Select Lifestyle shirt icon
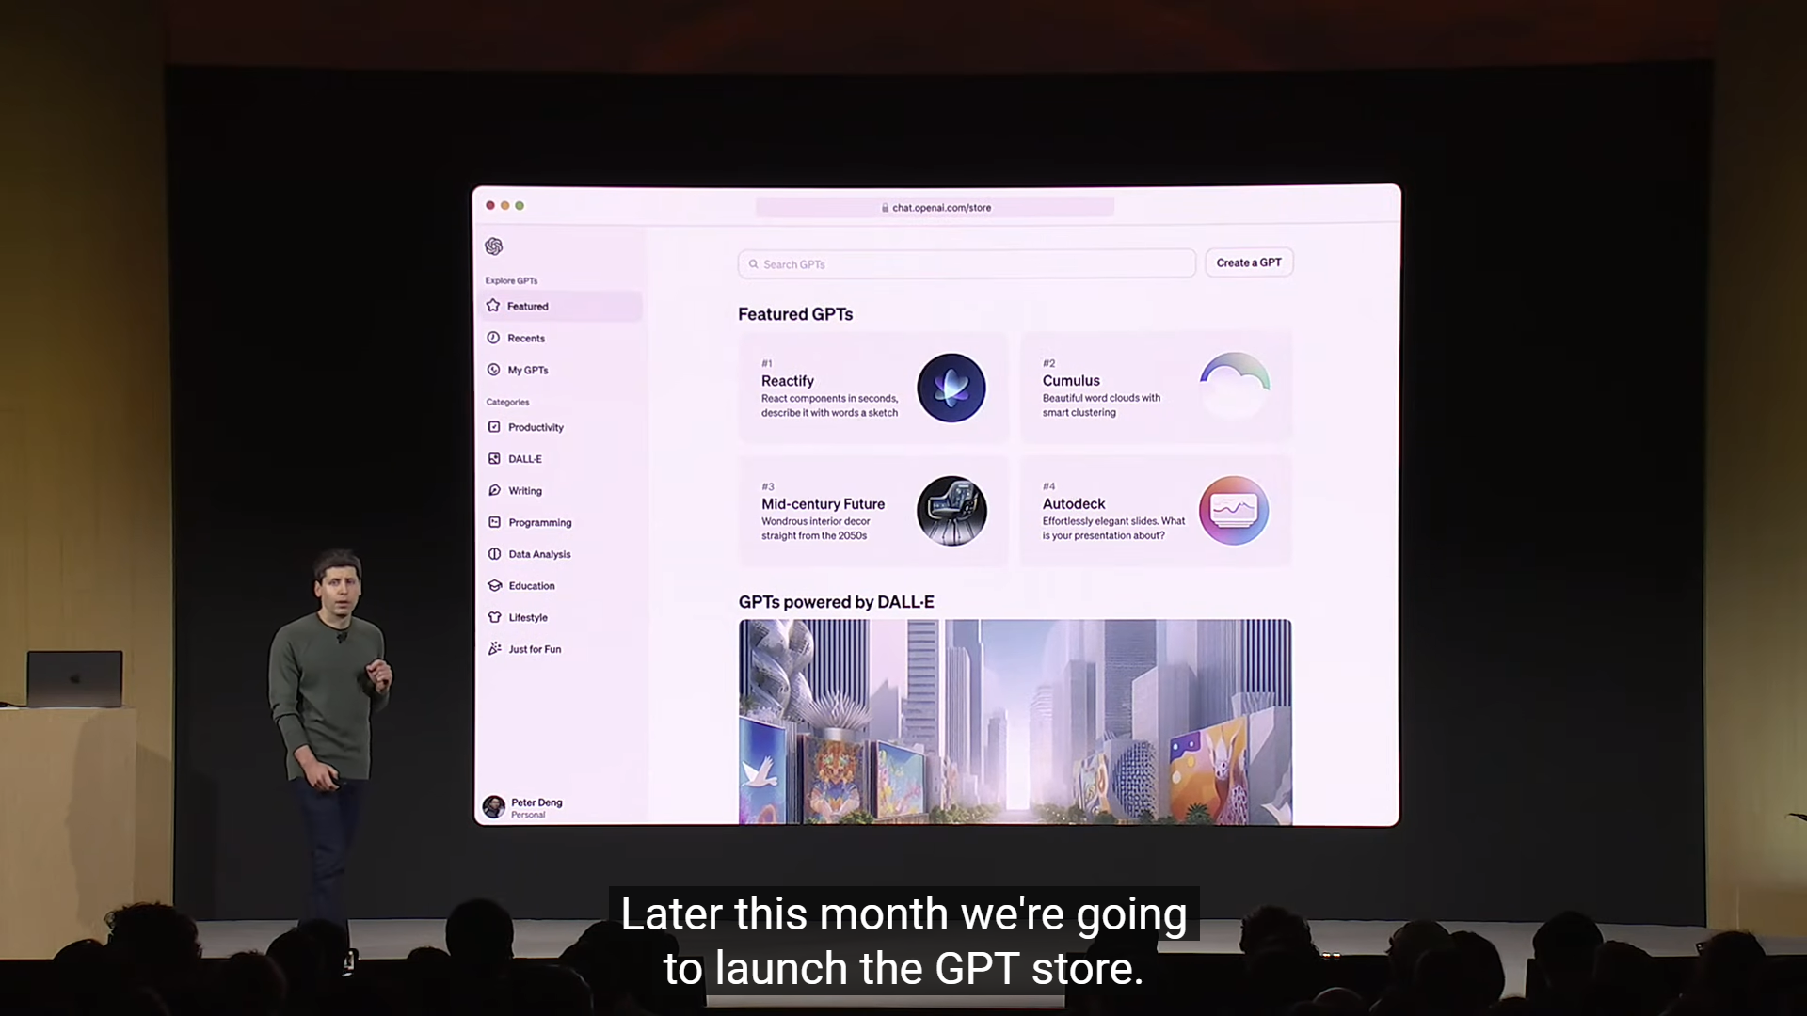The height and width of the screenshot is (1016, 1807). pos(494,617)
